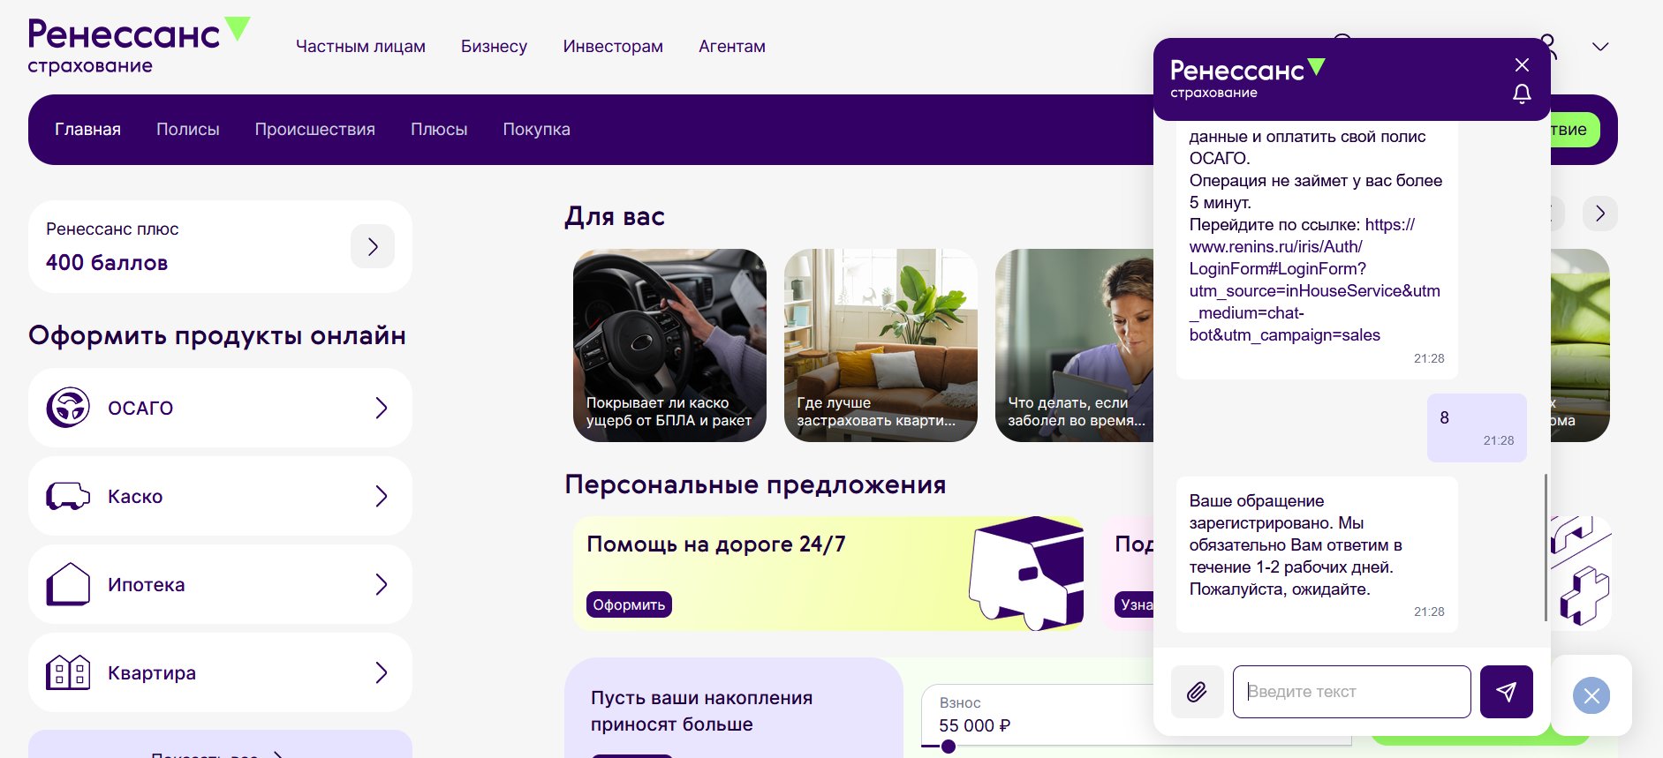Click the Ипотека house icon
Image resolution: width=1663 pixels, height=758 pixels.
[68, 584]
